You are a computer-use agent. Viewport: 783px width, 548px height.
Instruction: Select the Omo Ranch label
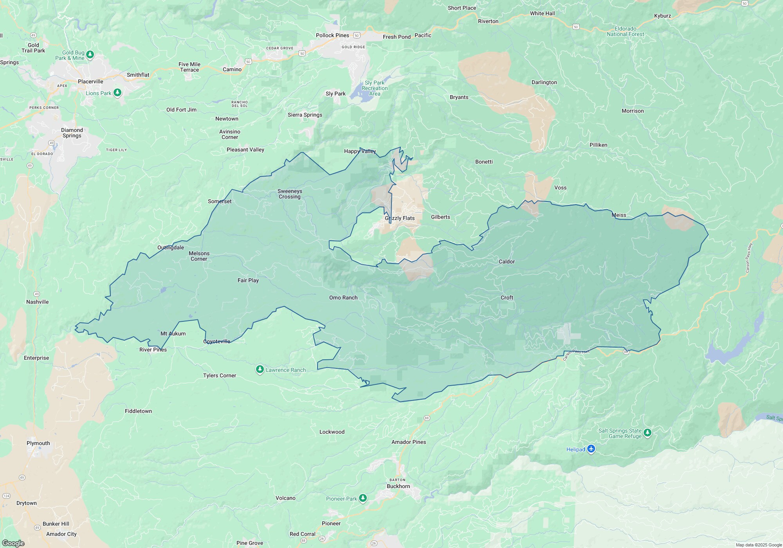click(344, 297)
